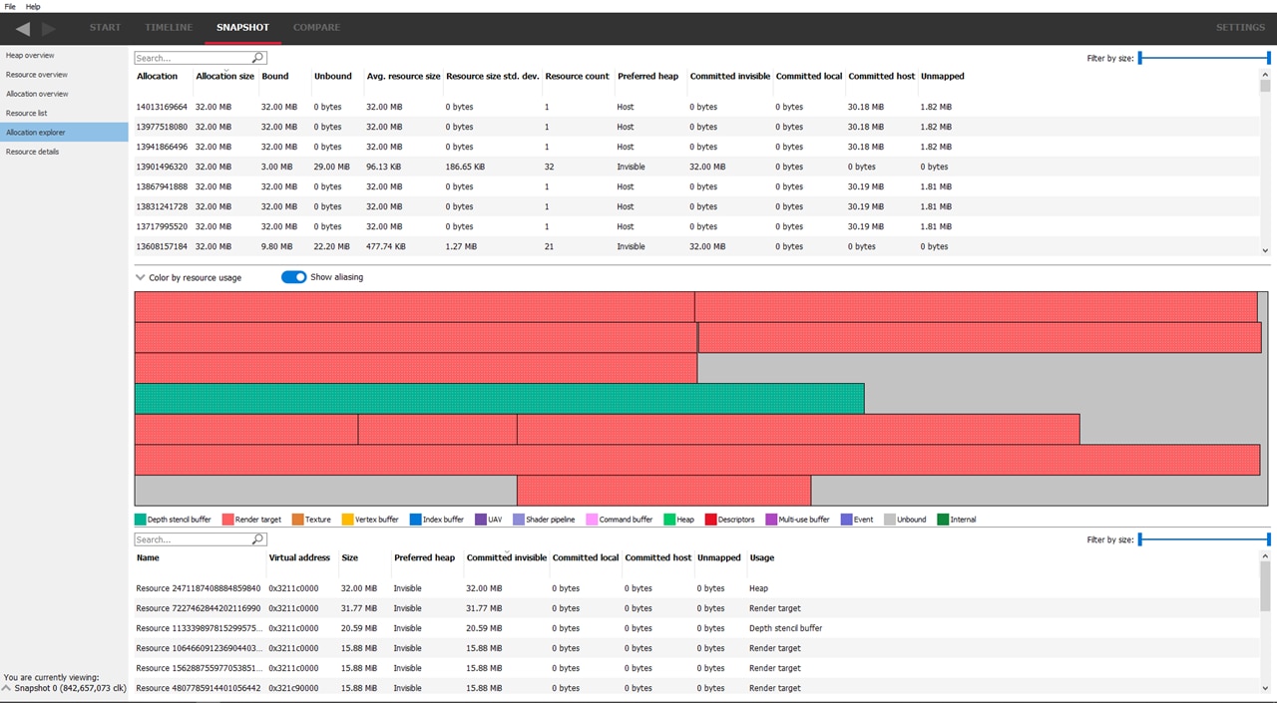Open the File menu

[x=10, y=6]
